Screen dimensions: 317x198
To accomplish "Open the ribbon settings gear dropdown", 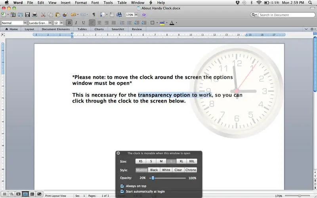I will tap(313, 29).
